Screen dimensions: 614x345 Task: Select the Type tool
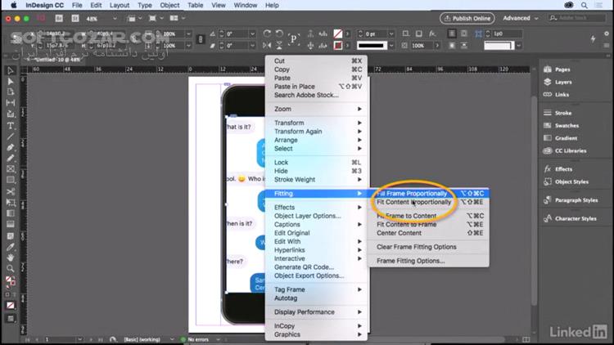pyautogui.click(x=11, y=126)
